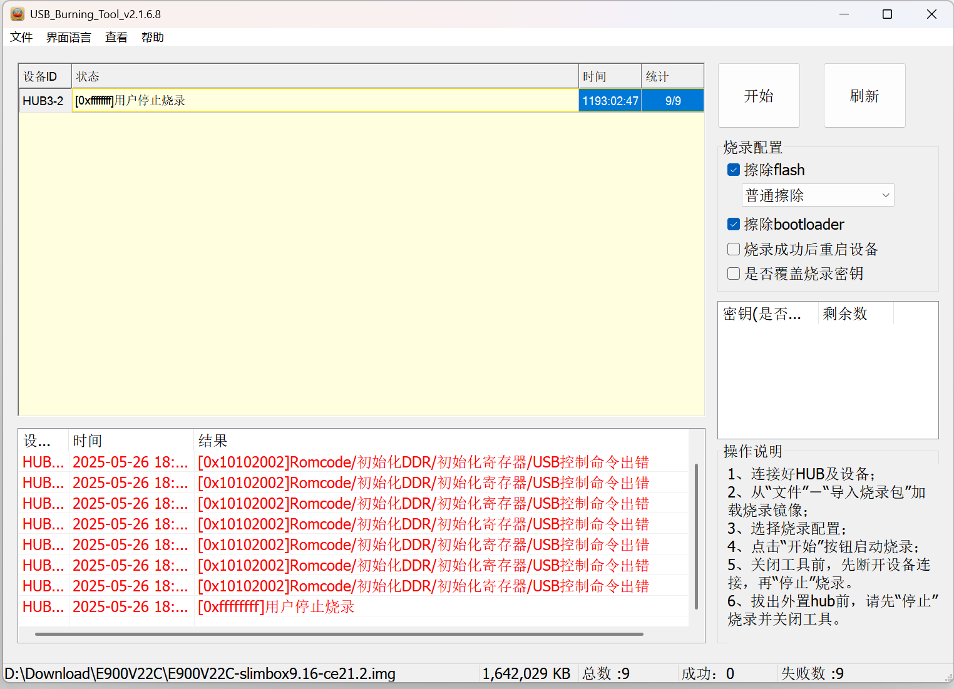Click the 时间 column header in device table
The width and height of the screenshot is (954, 689).
tap(610, 76)
